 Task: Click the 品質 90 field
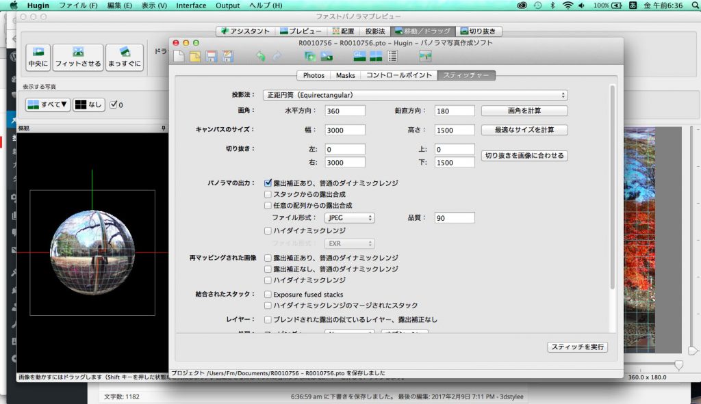point(455,218)
